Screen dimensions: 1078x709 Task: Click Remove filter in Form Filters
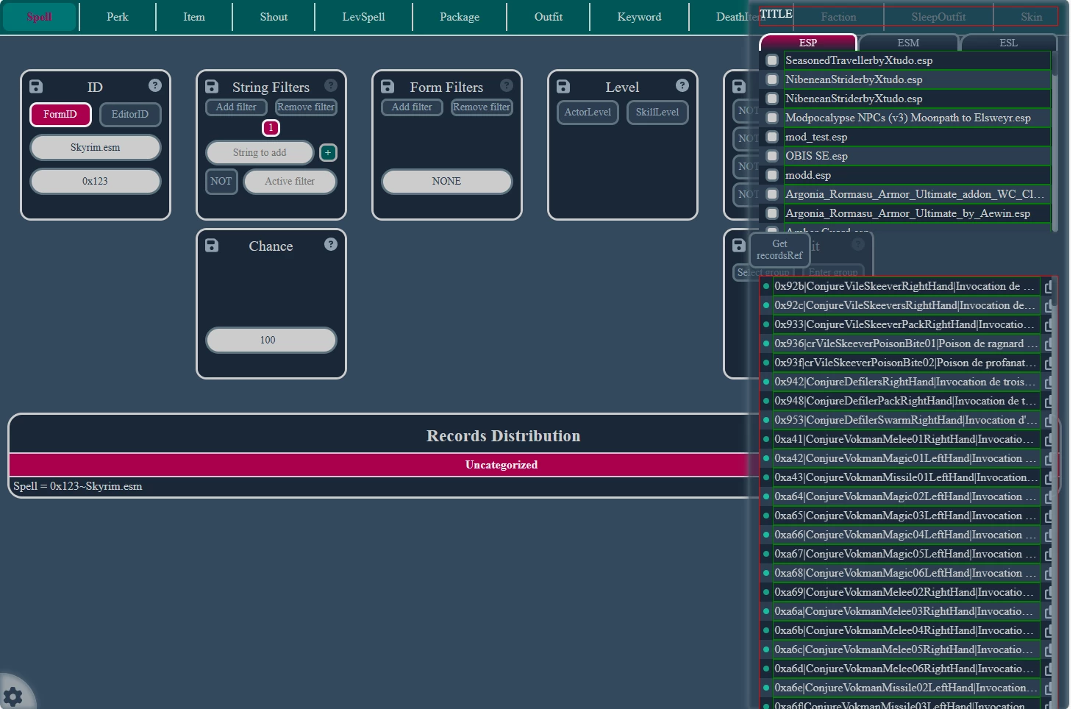[482, 107]
